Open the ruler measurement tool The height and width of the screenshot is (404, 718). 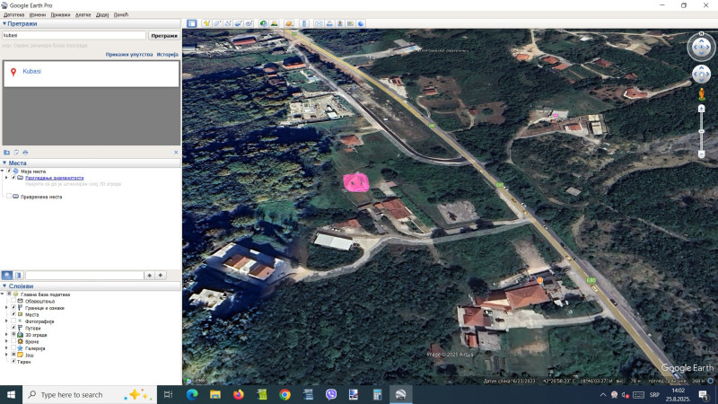[x=304, y=23]
